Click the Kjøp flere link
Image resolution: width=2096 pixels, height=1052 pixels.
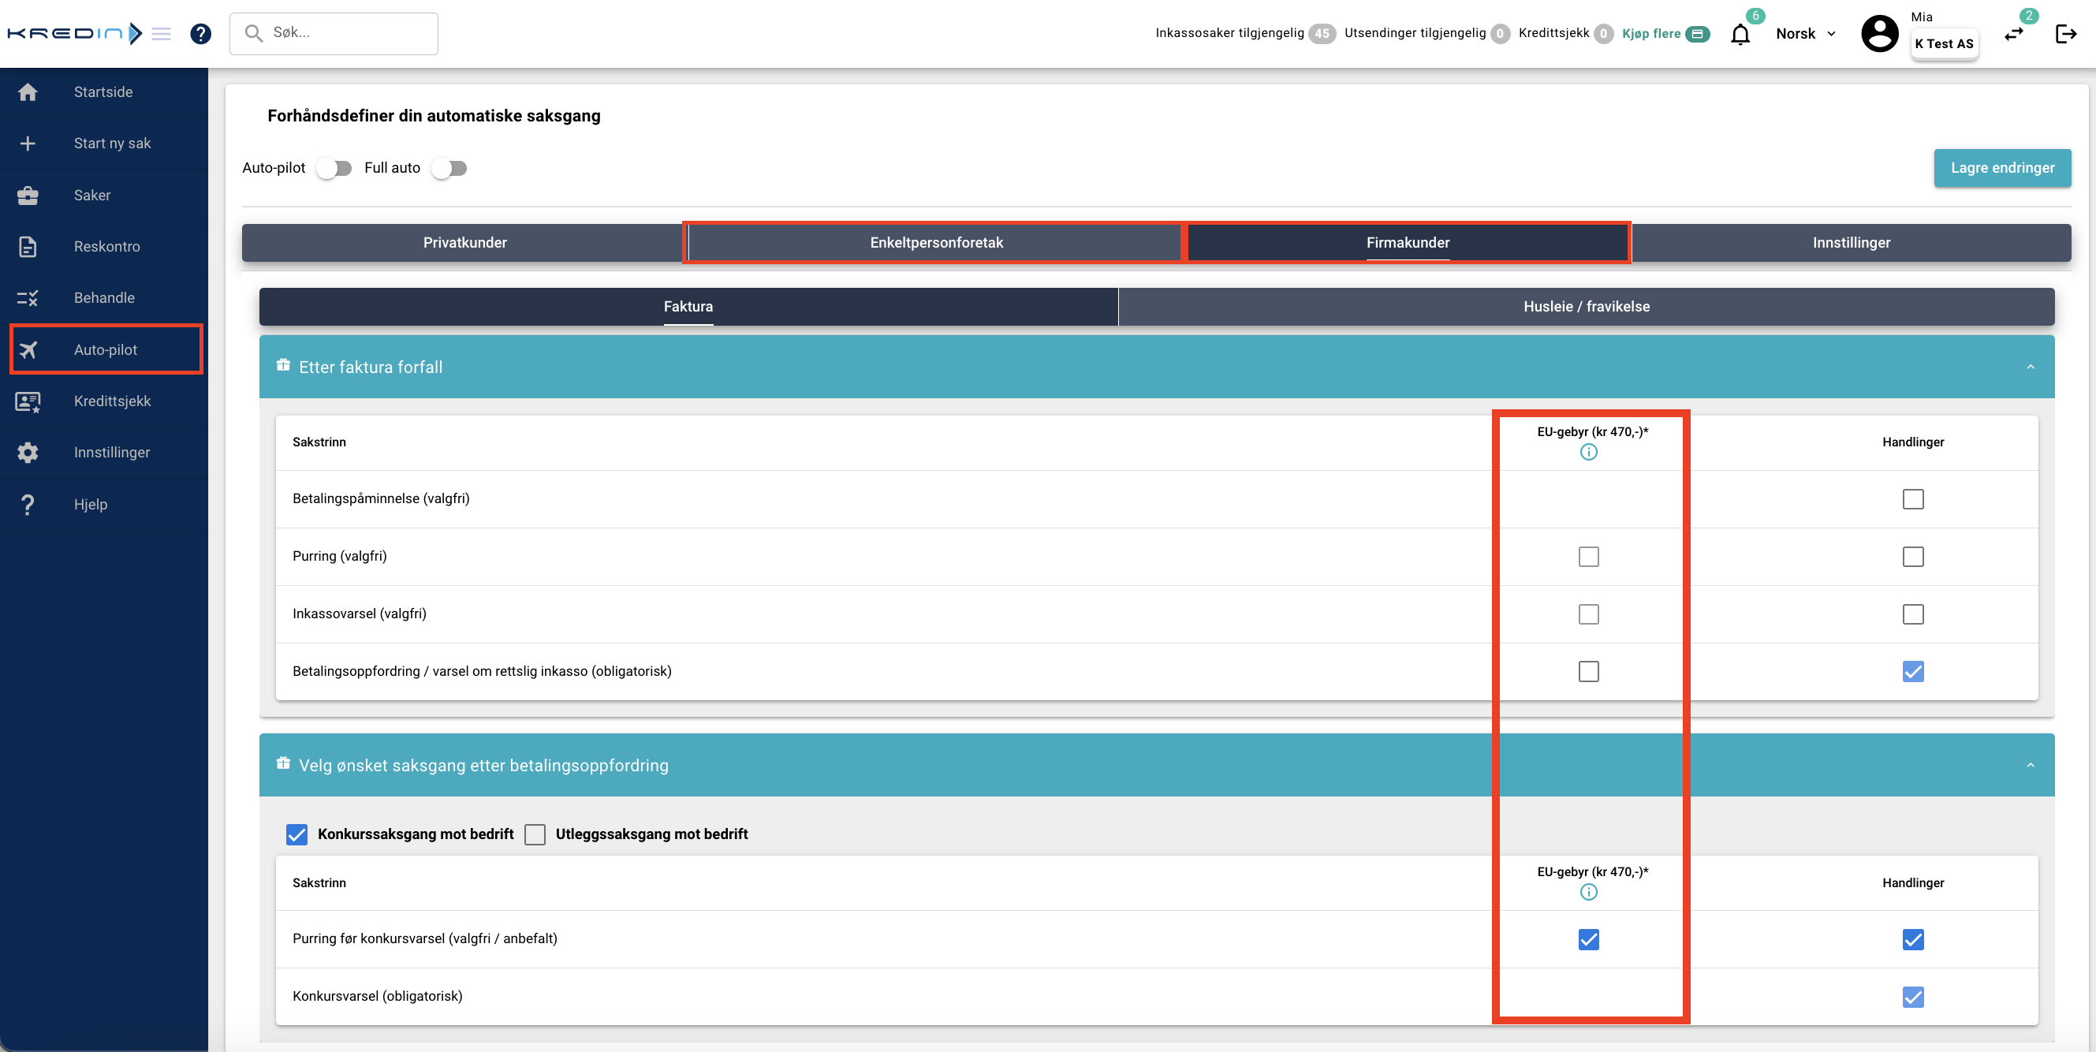(x=1651, y=33)
